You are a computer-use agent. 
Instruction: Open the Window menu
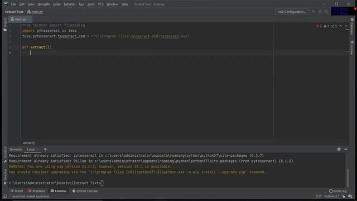[x=112, y=4]
